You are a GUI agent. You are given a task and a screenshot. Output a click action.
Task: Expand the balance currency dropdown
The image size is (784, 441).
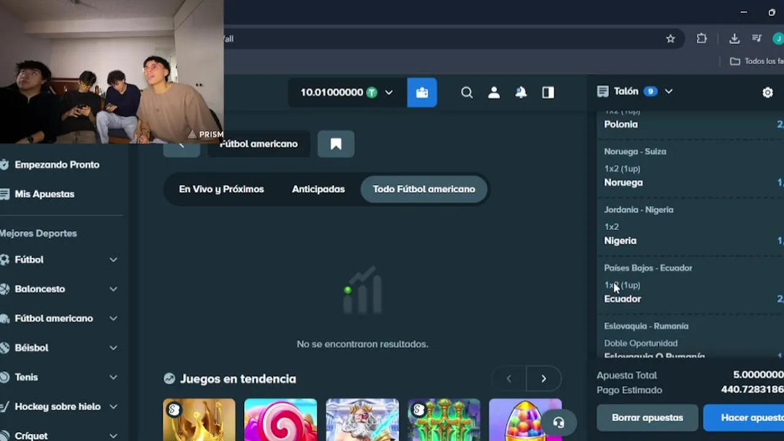click(389, 92)
